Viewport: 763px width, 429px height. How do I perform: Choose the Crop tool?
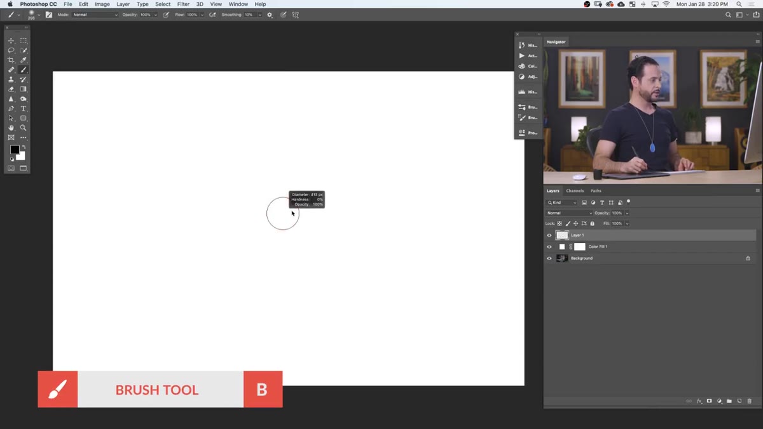[x=11, y=60]
